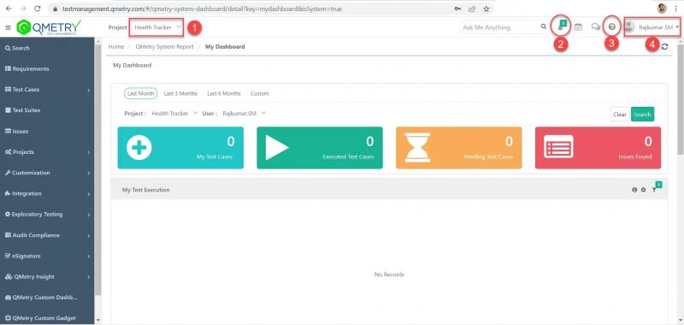The image size is (684, 325).
Task: Open My Test Execution gear settings
Action: [x=643, y=190]
